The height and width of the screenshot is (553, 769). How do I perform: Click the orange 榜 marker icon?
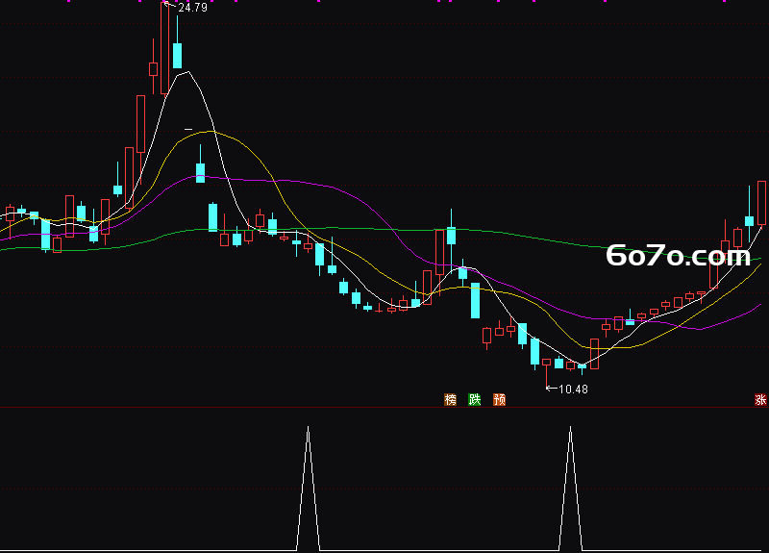click(x=450, y=399)
